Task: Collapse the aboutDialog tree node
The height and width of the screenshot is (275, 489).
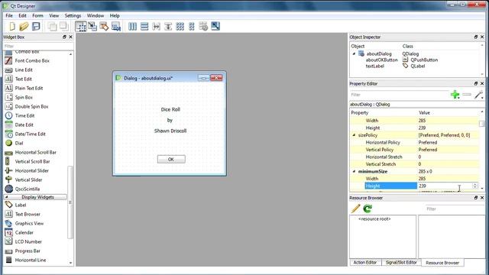Action: tap(354, 54)
